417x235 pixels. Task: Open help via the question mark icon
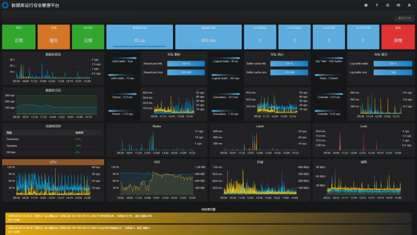[377, 5]
